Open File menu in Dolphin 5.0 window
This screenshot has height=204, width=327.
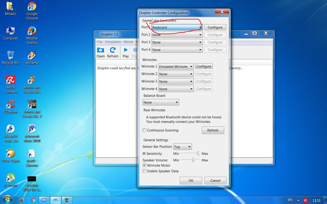pyautogui.click(x=99, y=42)
